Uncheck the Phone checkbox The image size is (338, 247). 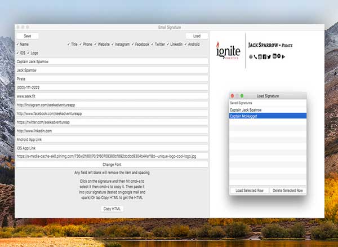coord(81,44)
